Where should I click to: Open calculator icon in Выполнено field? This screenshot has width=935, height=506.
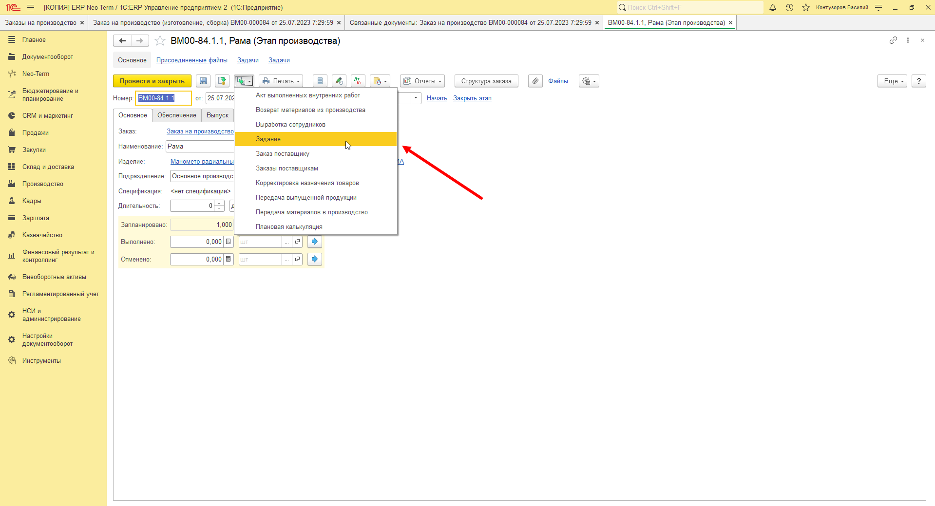tap(229, 242)
